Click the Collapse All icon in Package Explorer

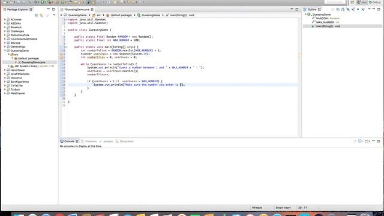click(x=37, y=15)
